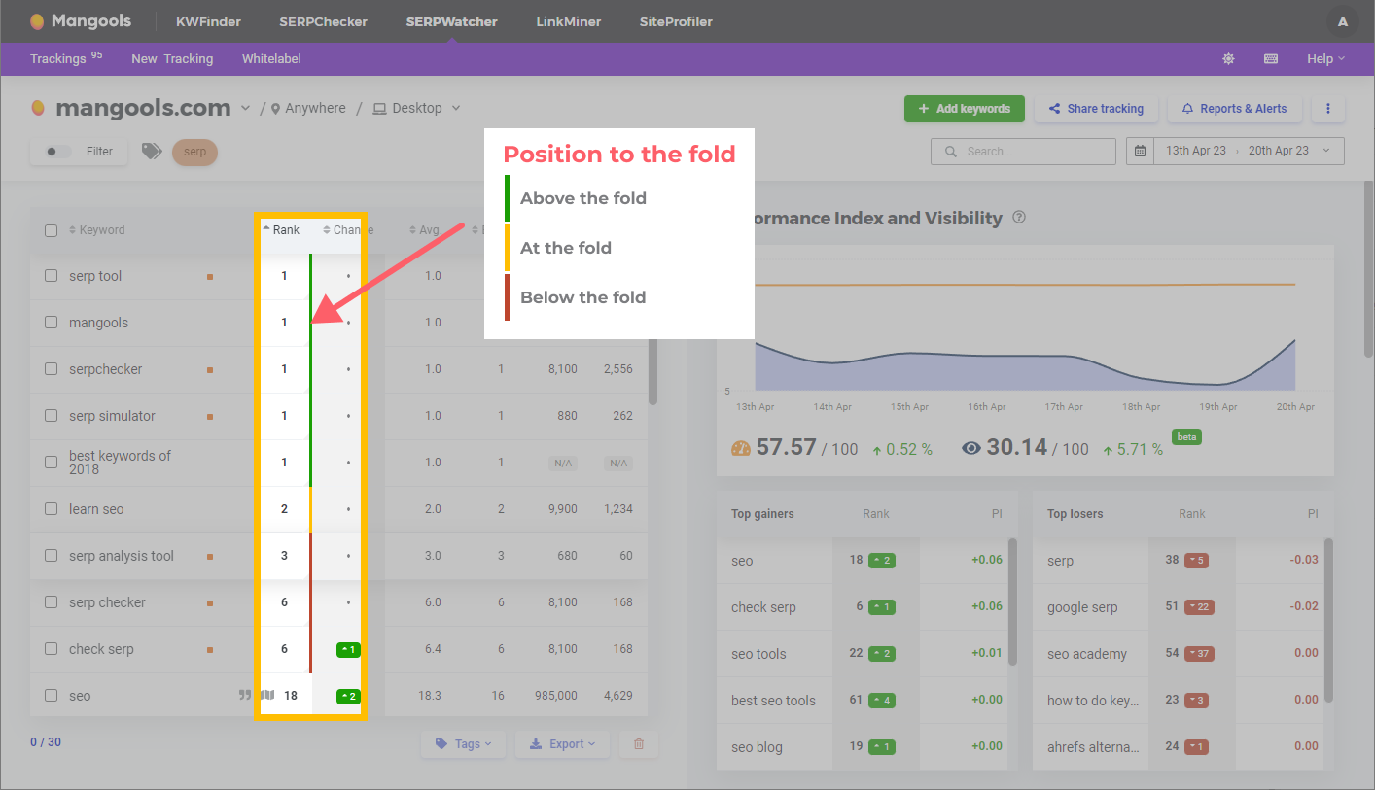Viewport: 1375px width, 790px height.
Task: Open the Export dropdown
Action: pos(562,743)
